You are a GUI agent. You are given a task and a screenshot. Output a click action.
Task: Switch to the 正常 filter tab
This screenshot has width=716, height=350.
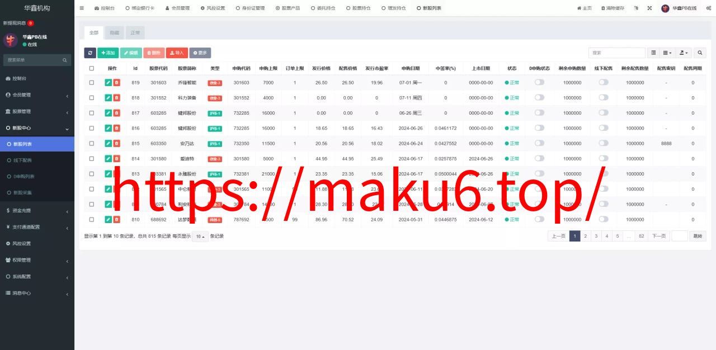(x=135, y=32)
